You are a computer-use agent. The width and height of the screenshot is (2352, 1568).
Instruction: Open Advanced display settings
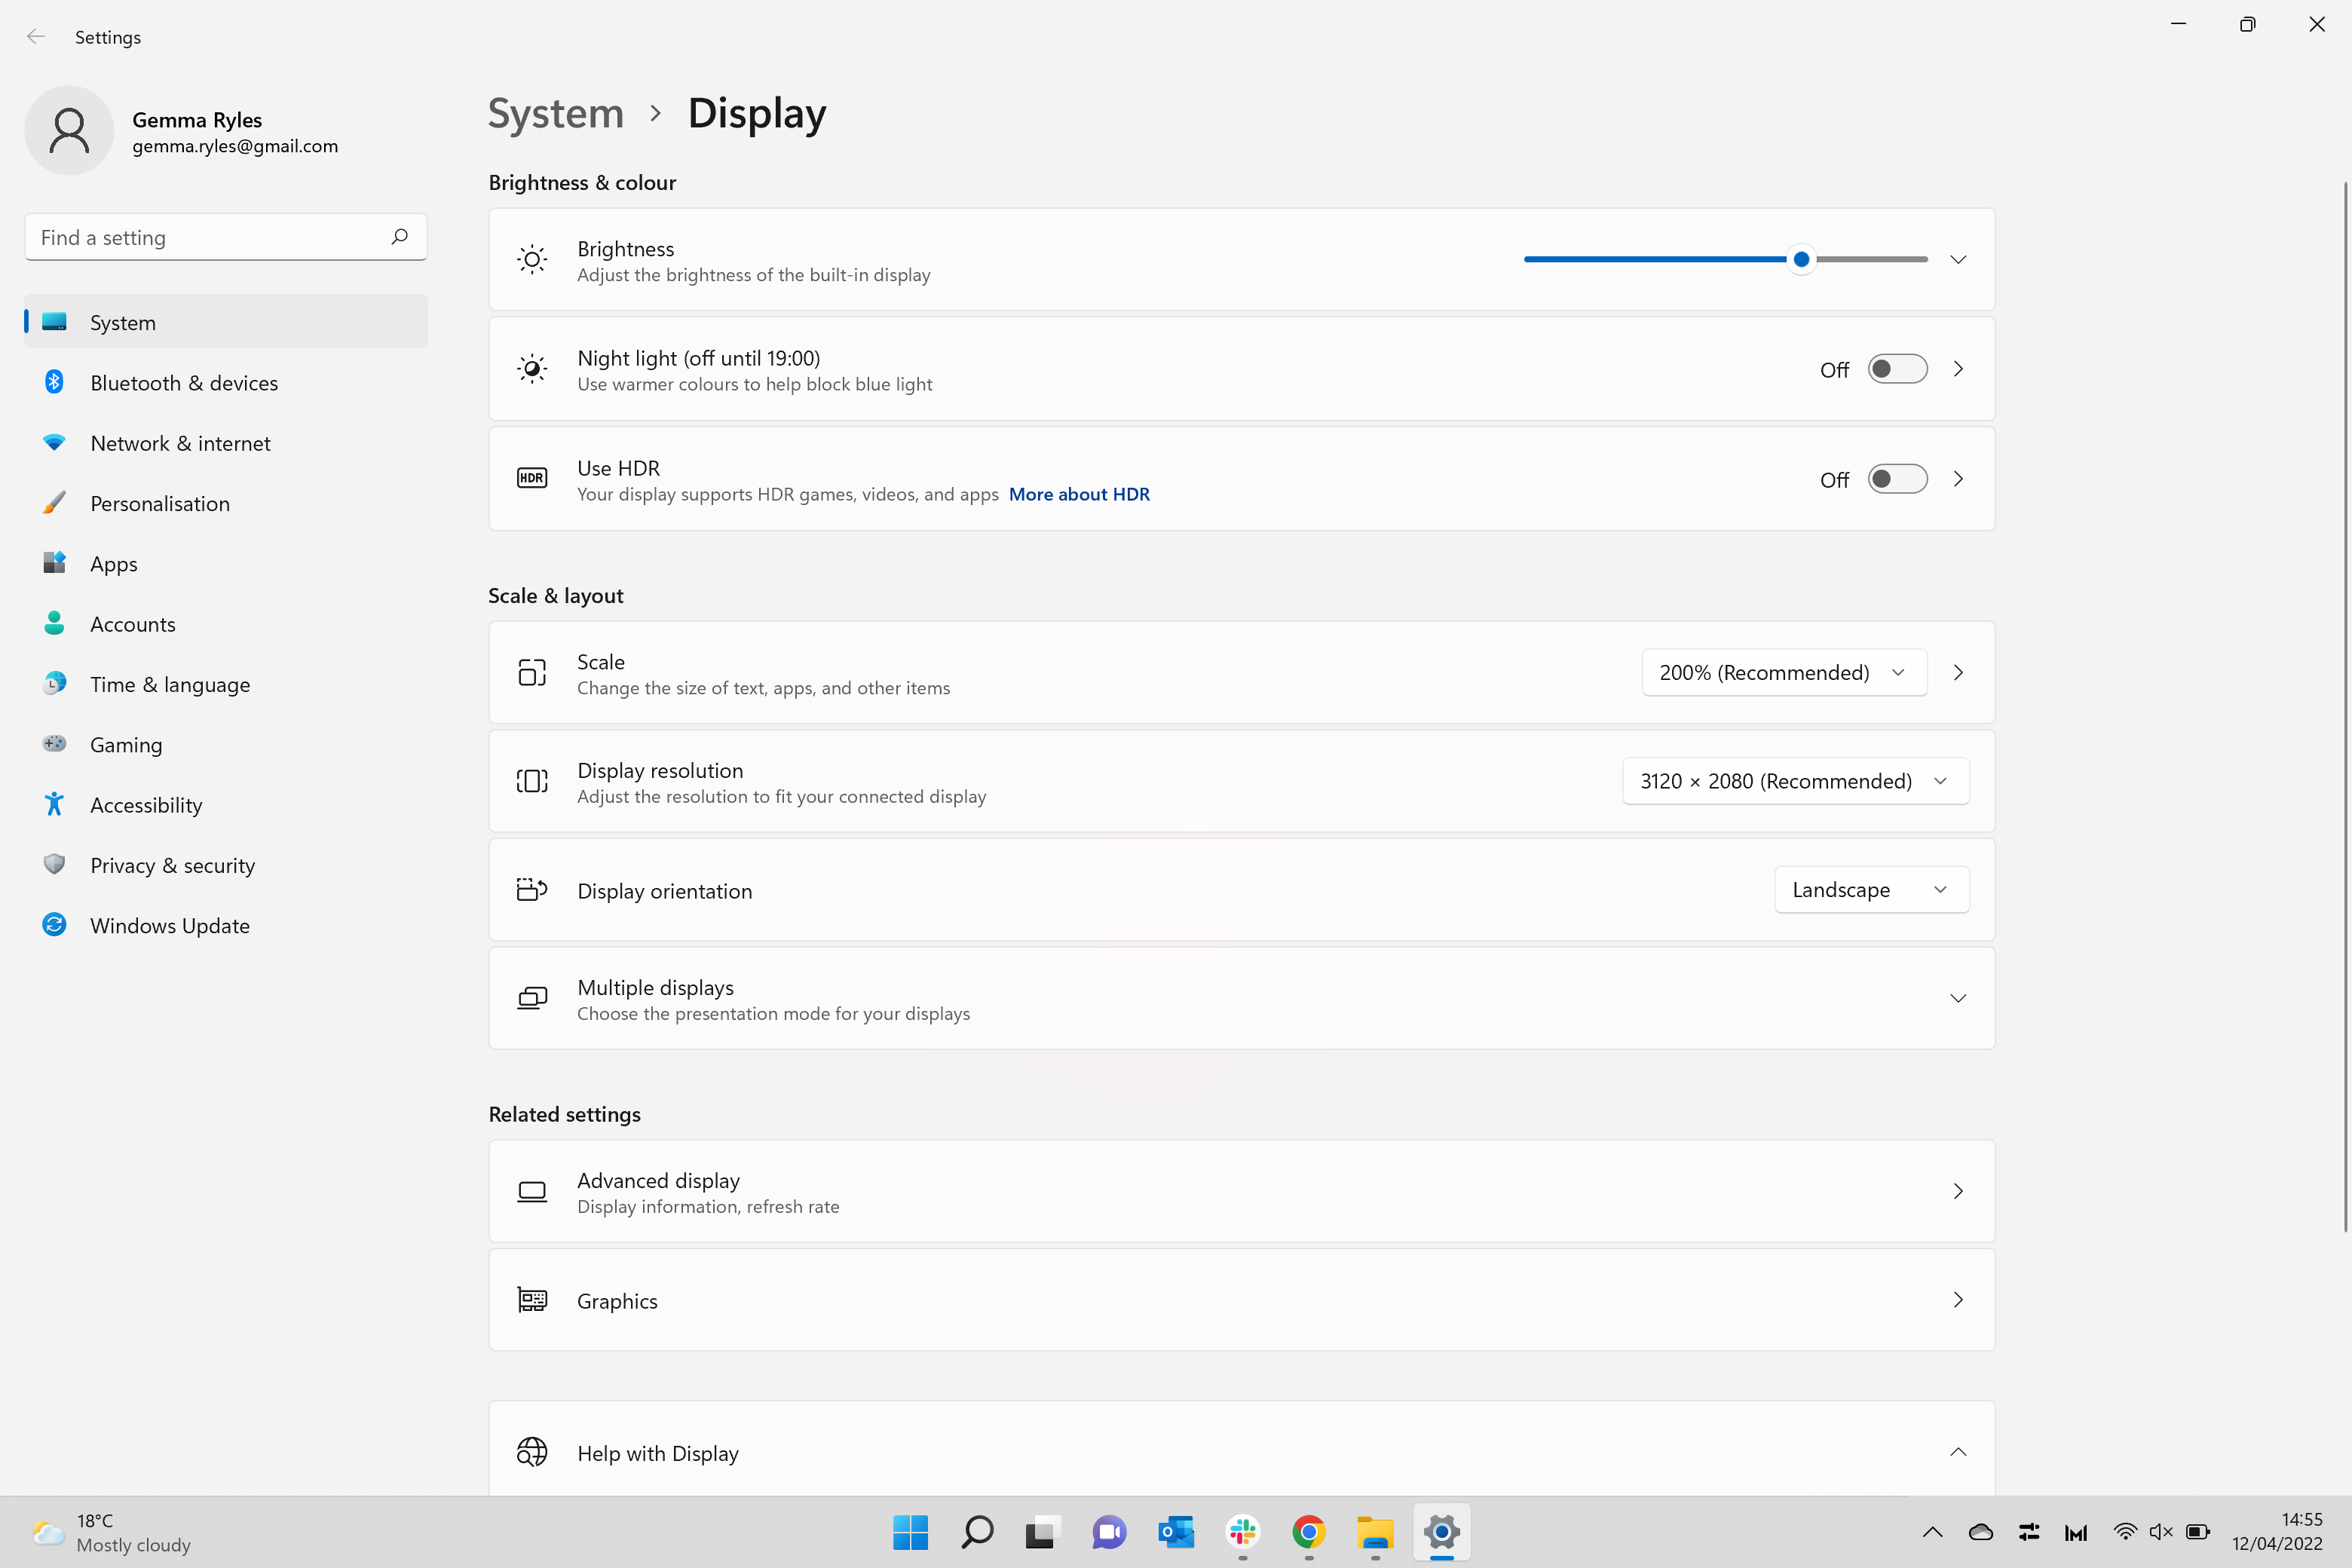pyautogui.click(x=1241, y=1191)
